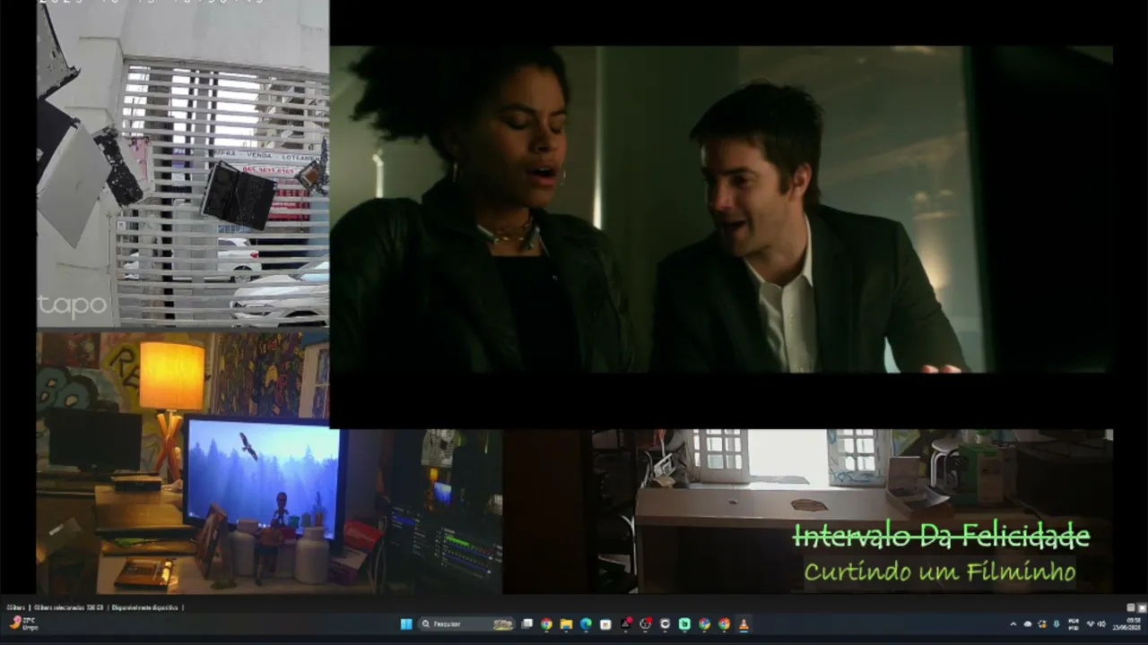Open the weather widget on the taskbar

24,623
